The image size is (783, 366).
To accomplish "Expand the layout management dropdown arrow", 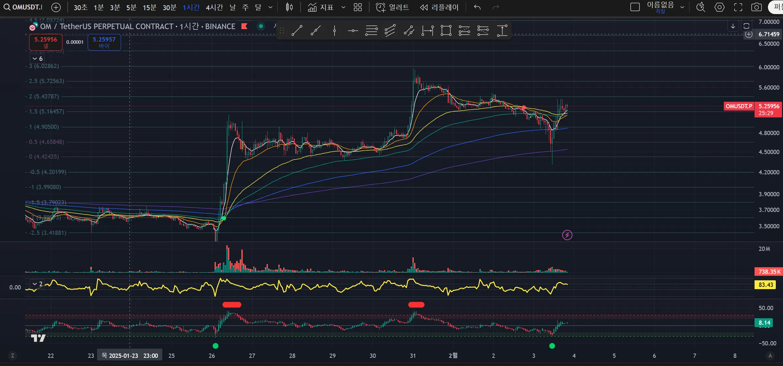I will click(682, 7).
